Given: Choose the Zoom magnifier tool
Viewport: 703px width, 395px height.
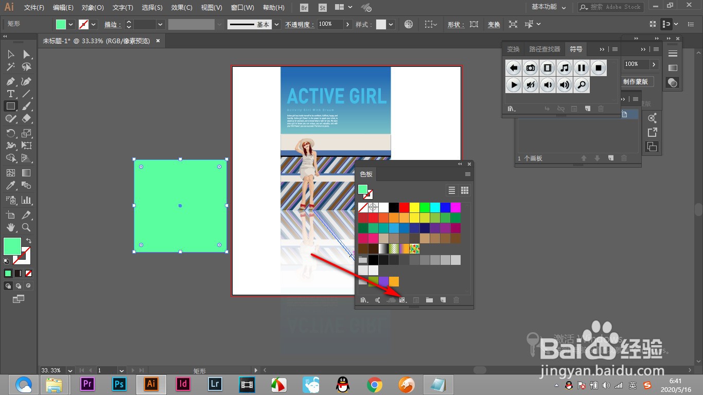Looking at the screenshot, I should tap(26, 227).
